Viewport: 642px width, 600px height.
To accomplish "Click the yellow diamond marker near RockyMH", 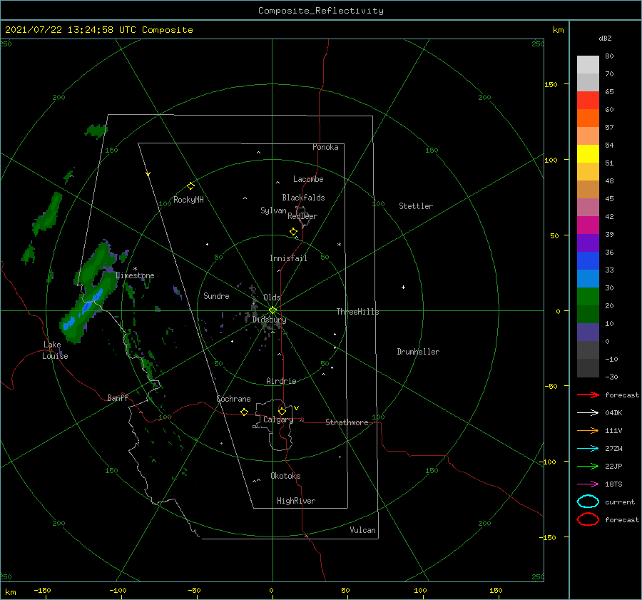I will click(x=190, y=186).
